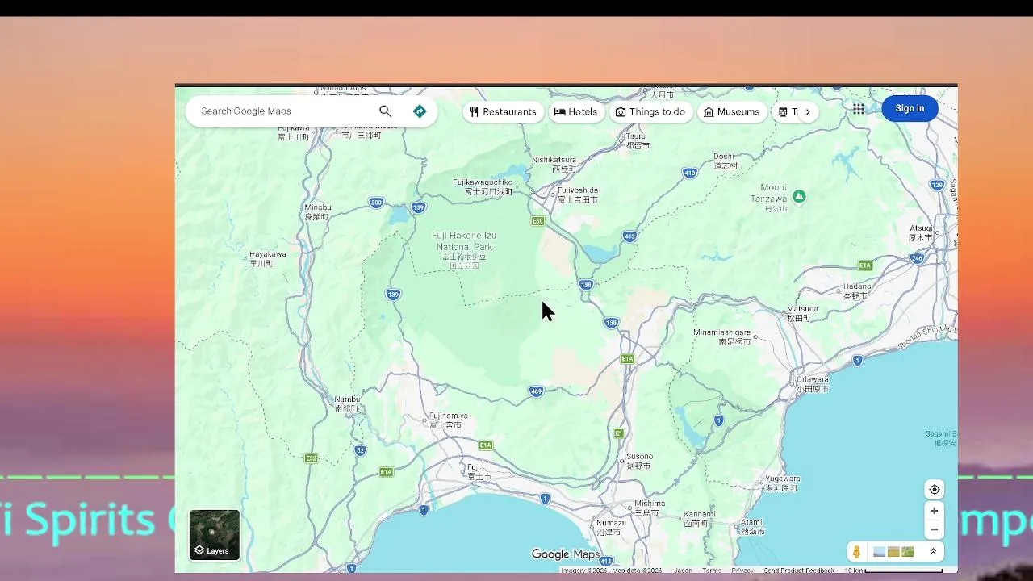Open Send Product Feedback link

click(x=799, y=571)
